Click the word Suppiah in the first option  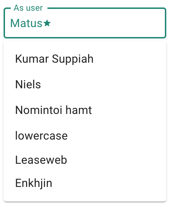[73, 59]
